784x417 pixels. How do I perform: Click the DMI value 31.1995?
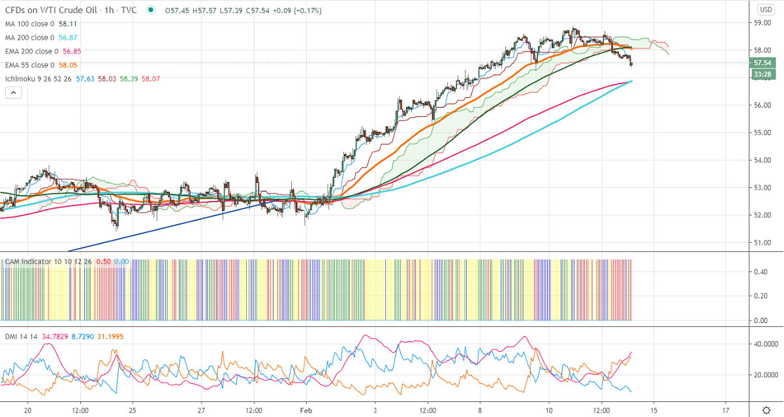(110, 337)
